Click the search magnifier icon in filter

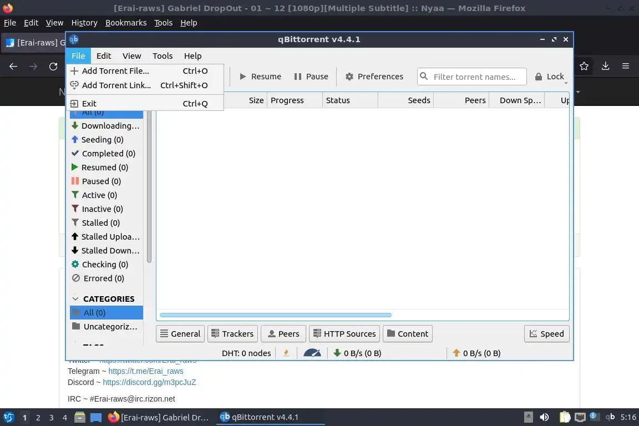pos(424,76)
